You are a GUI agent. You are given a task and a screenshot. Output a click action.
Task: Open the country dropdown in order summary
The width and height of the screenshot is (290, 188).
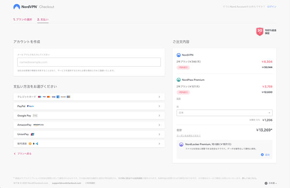coord(224,113)
